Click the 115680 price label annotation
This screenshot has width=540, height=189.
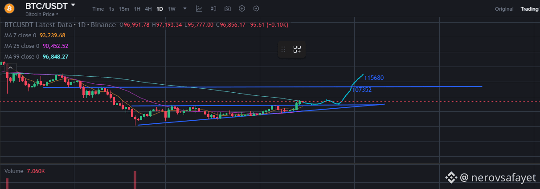pos(374,78)
